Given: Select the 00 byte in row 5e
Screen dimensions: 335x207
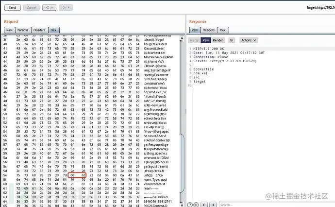Looking at the screenshot, I should pos(72,175).
